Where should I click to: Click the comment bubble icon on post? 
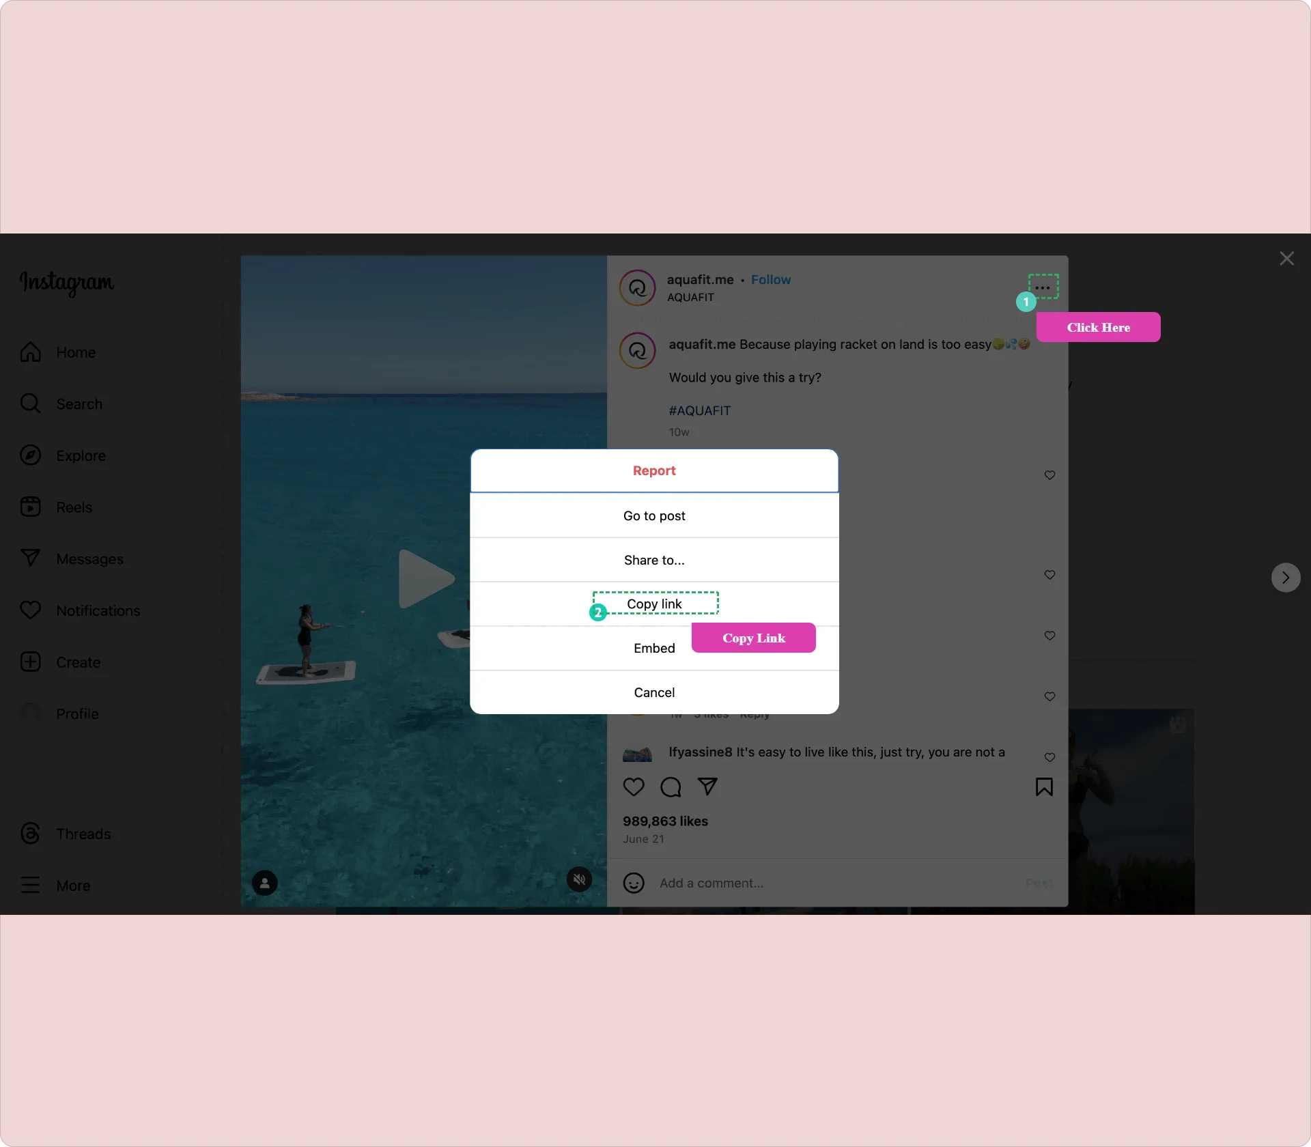click(671, 786)
